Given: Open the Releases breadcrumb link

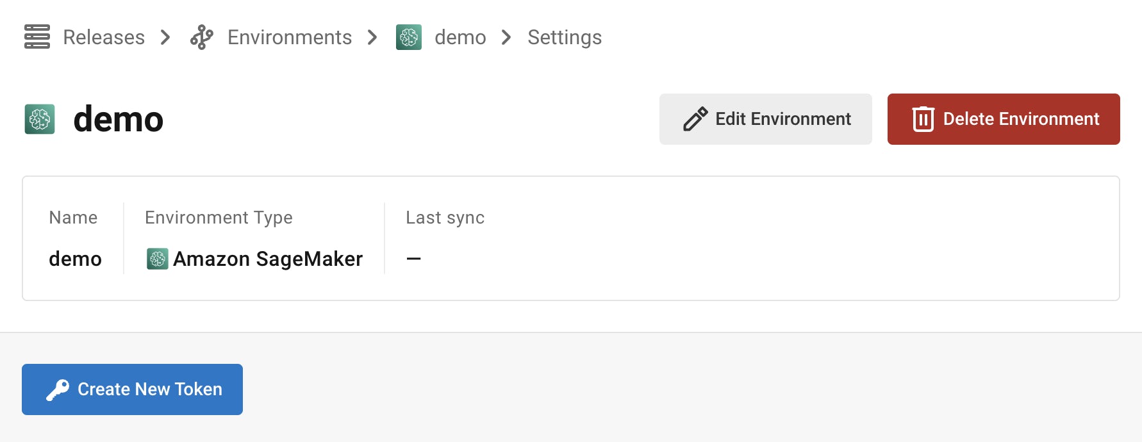Looking at the screenshot, I should point(103,37).
